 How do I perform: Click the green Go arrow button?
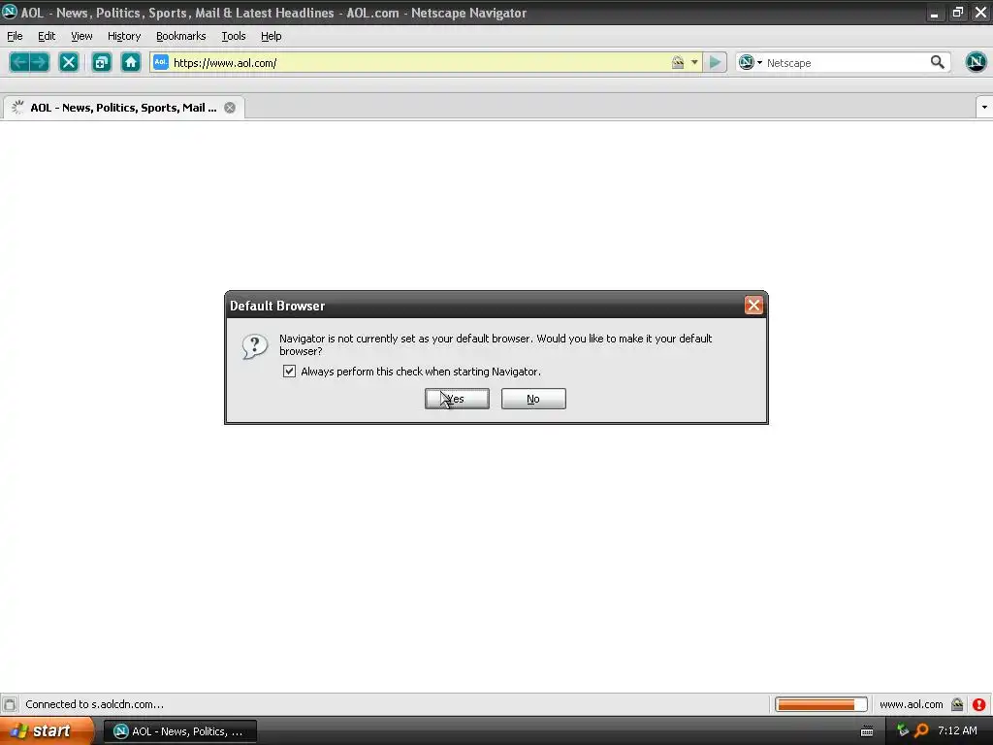(x=715, y=62)
